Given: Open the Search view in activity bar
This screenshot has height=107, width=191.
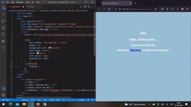Looking at the screenshot, I should pyautogui.click(x=3, y=14).
